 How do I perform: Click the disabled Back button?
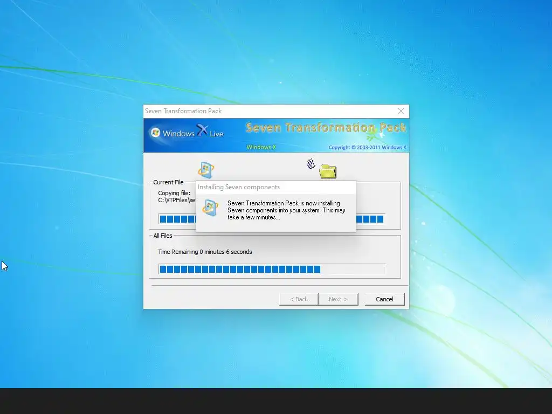[x=299, y=299]
